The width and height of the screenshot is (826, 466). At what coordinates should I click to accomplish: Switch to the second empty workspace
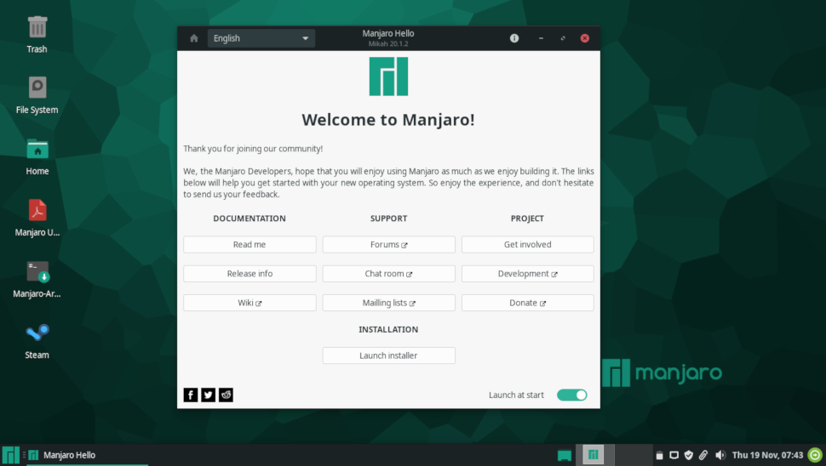[x=634, y=455]
